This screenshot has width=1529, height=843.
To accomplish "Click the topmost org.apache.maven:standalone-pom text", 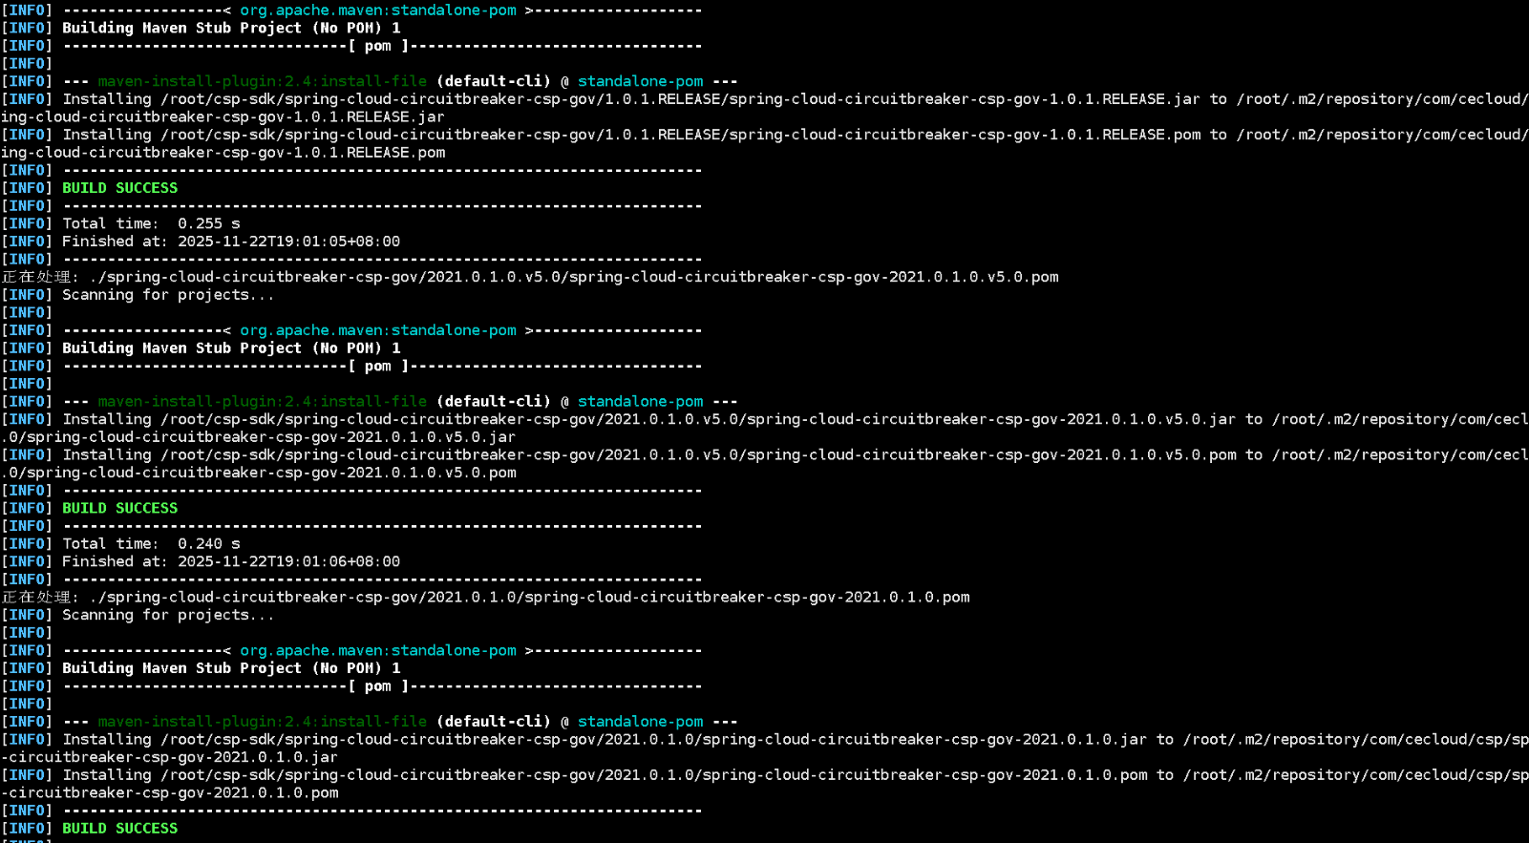I will [377, 11].
